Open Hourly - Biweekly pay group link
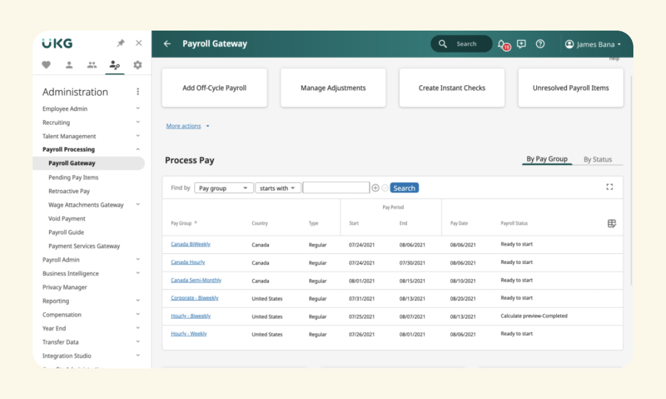This screenshot has height=399, width=666. 190,316
